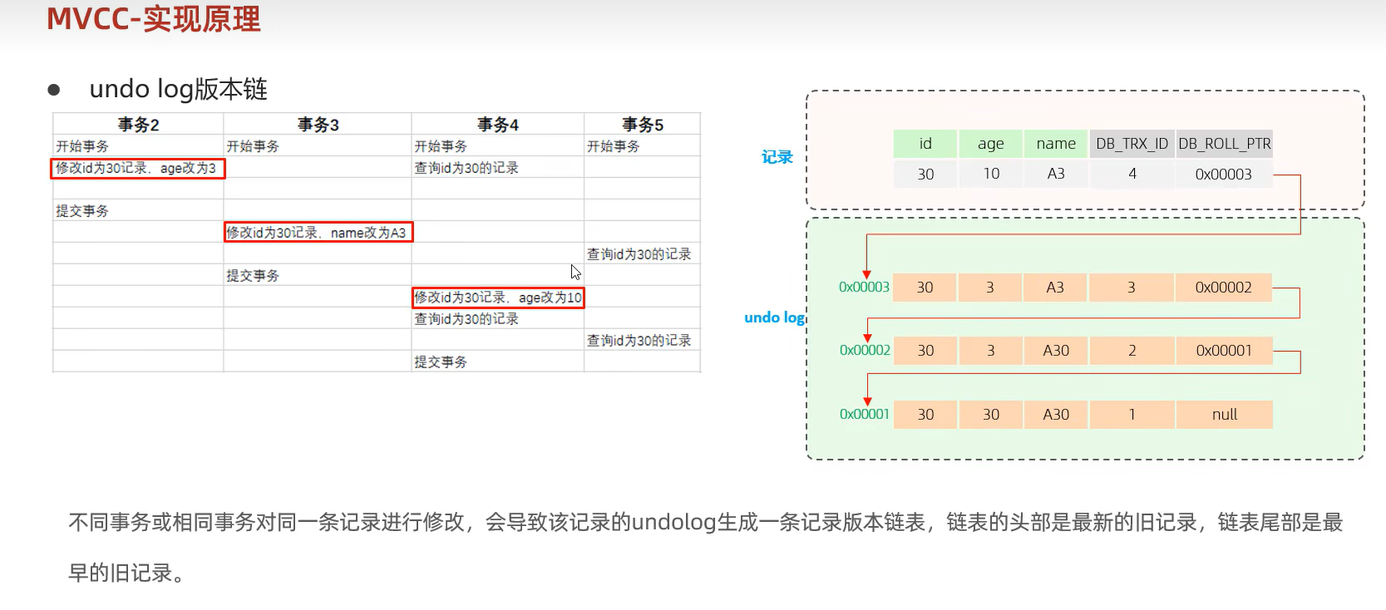Click the "事务2" column header
1386x610 pixels.
pos(138,125)
